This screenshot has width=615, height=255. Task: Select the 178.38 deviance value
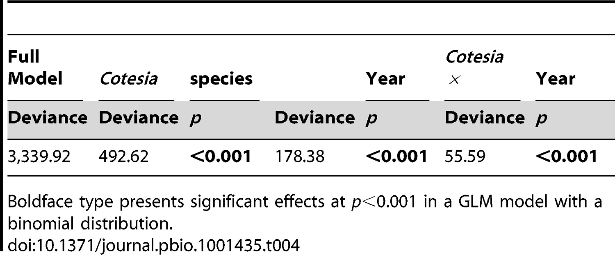[x=300, y=157]
